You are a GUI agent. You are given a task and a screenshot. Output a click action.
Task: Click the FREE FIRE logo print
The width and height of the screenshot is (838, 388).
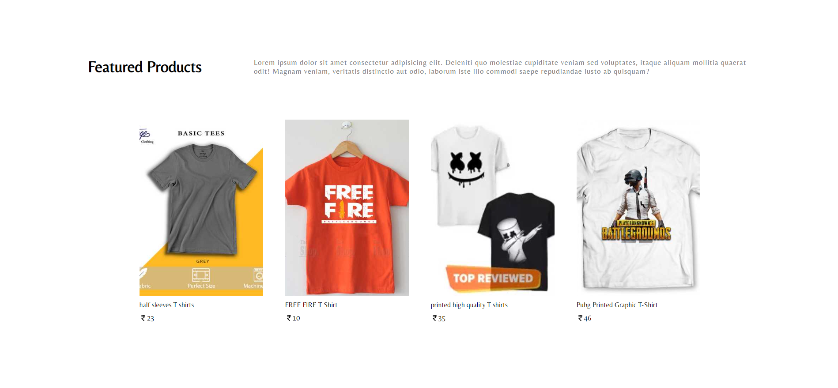coord(349,204)
